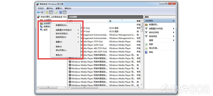Select the 连接安全规则 tree node icon

tap(42, 27)
